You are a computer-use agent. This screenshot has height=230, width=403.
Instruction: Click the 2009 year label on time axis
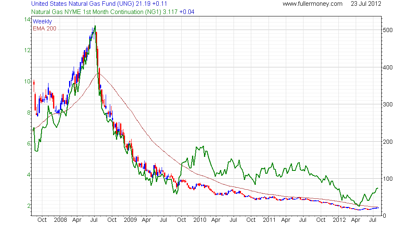(130, 220)
